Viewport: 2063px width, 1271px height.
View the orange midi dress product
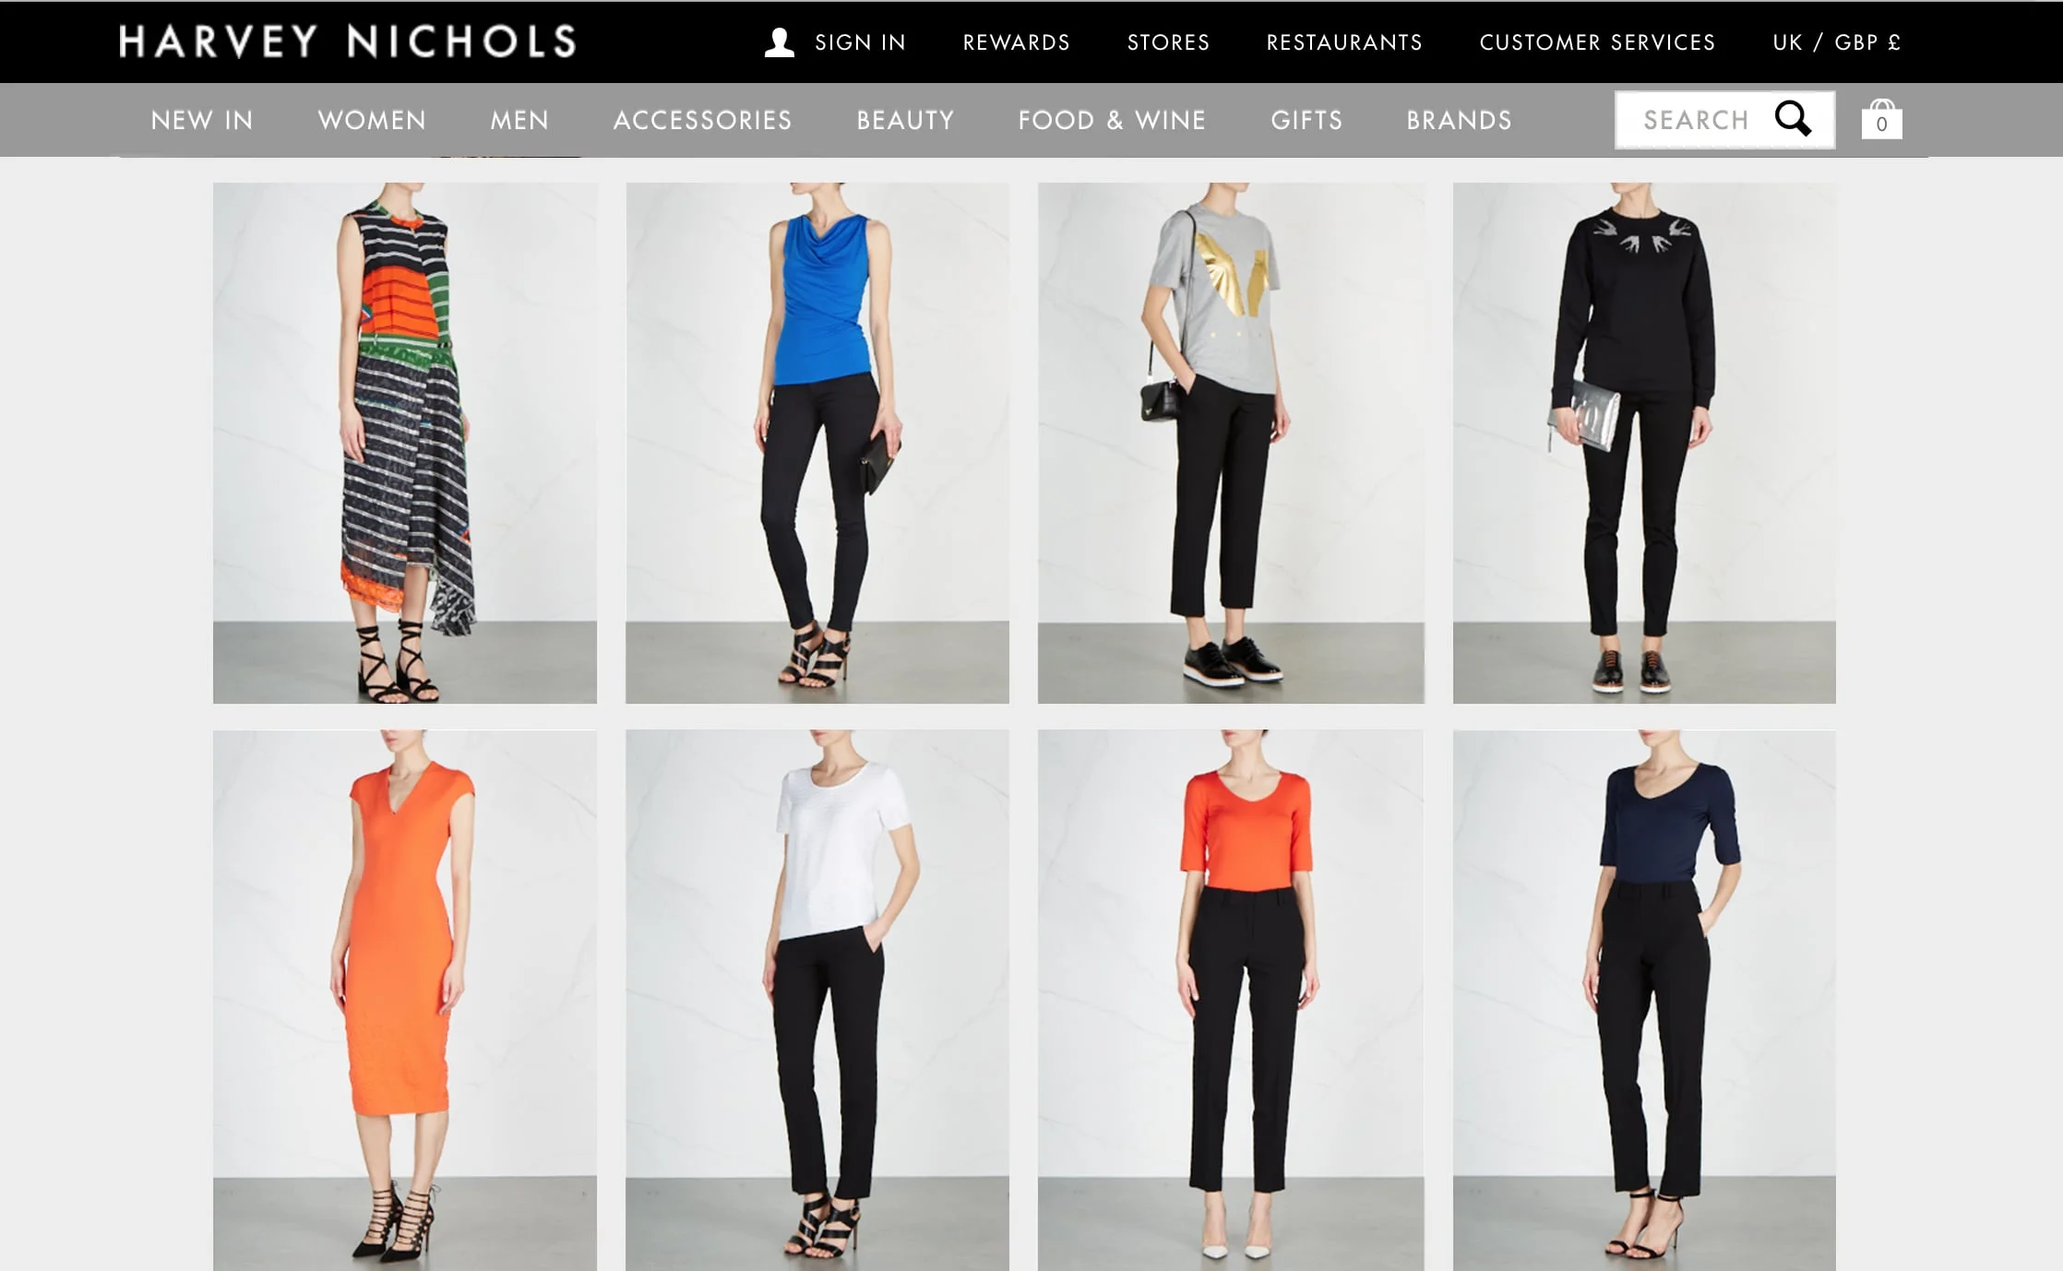coord(405,1001)
